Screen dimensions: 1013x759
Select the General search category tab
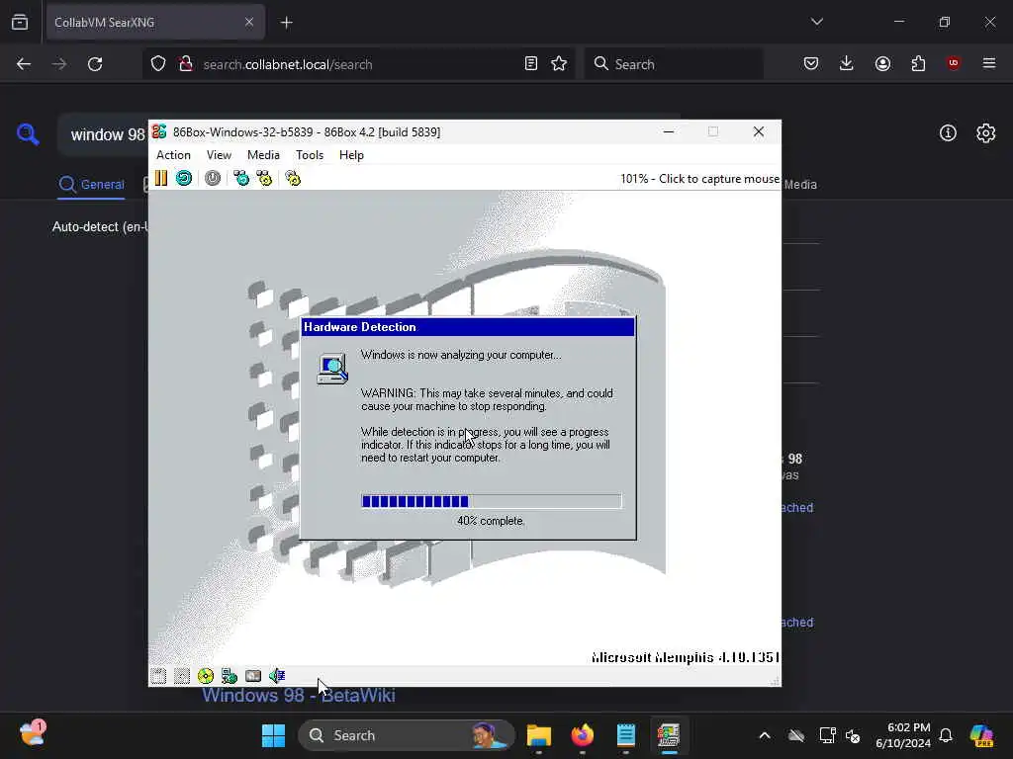92,185
